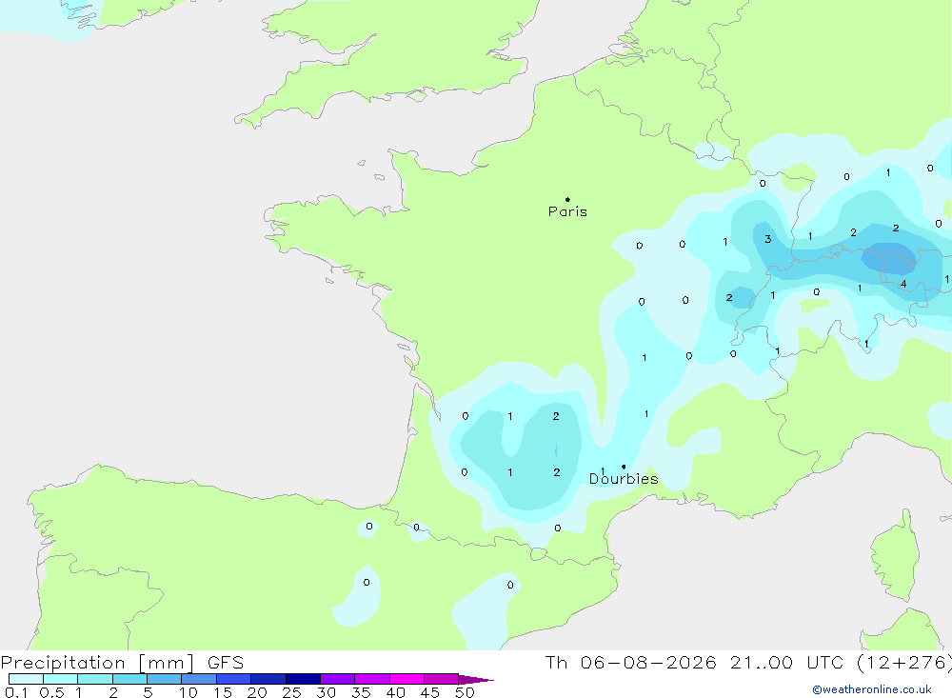Click the 0.5–1 mm legend swatch

pyautogui.click(x=61, y=679)
